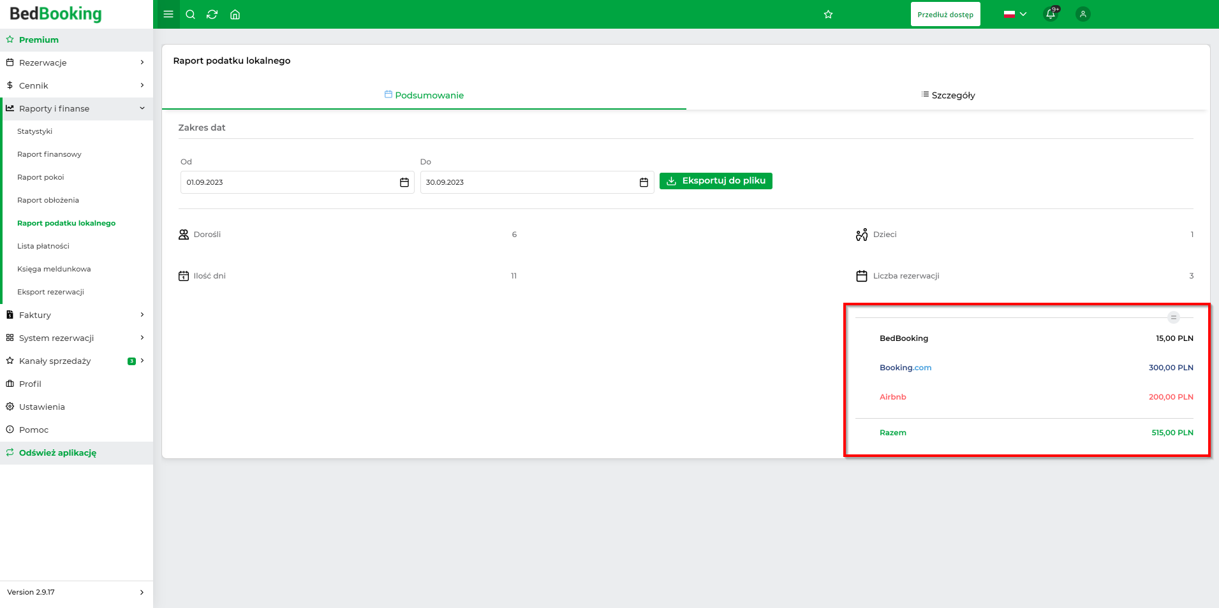Open Pomoc help page

click(x=77, y=430)
